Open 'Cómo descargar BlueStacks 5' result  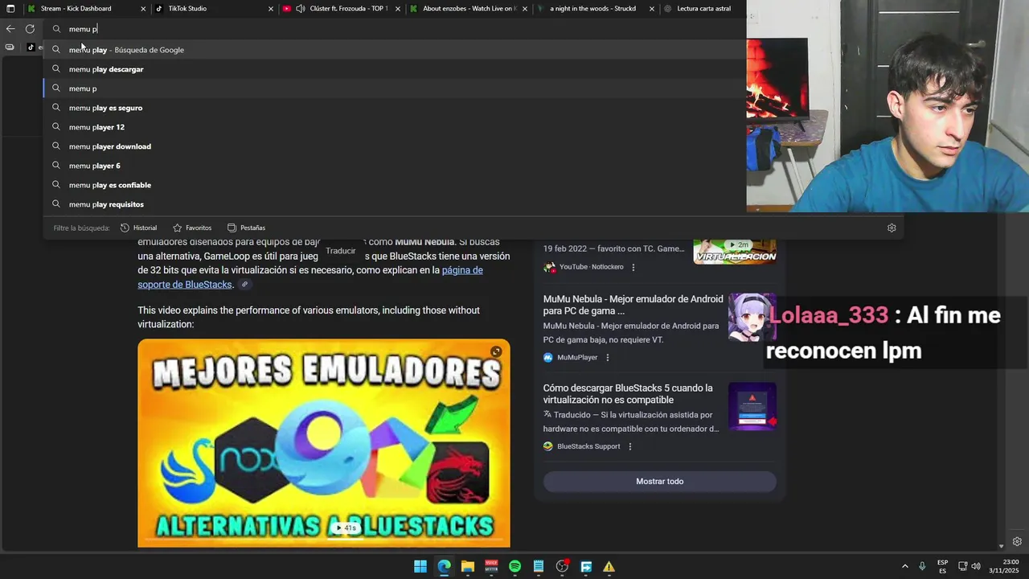628,394
